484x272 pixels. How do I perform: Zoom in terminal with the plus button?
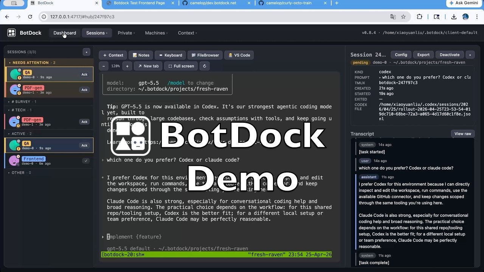[127, 66]
